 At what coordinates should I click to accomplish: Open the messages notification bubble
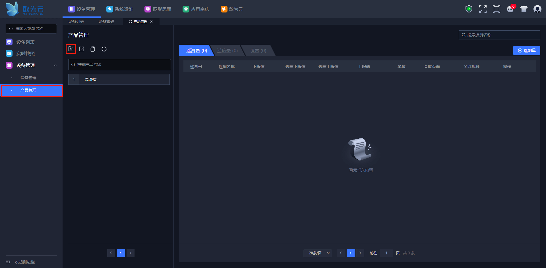point(510,9)
